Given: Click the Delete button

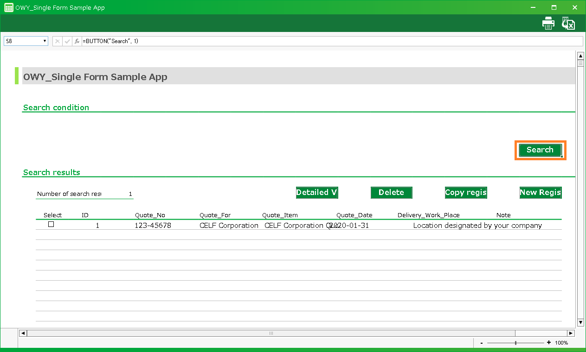Looking at the screenshot, I should 391,193.
